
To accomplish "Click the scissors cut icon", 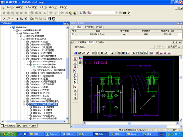I will 81,13.
